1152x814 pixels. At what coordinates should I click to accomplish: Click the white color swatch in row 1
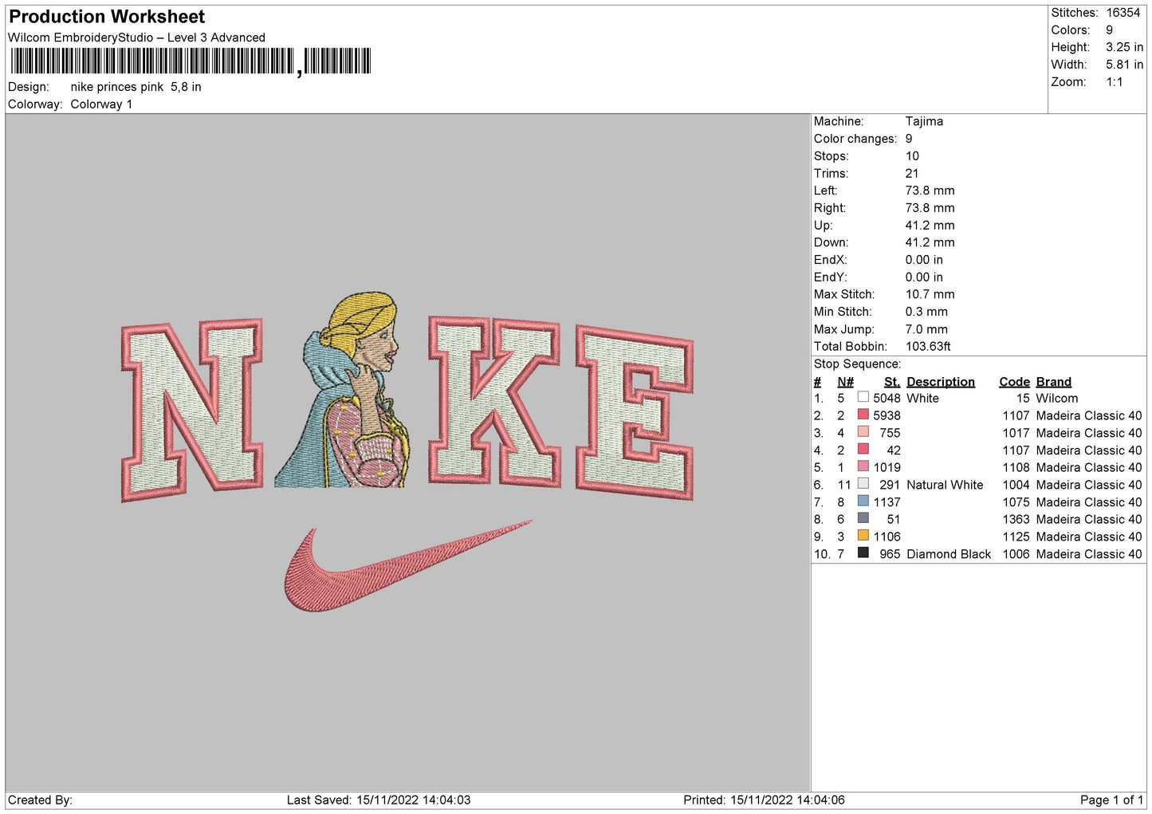[863, 397]
